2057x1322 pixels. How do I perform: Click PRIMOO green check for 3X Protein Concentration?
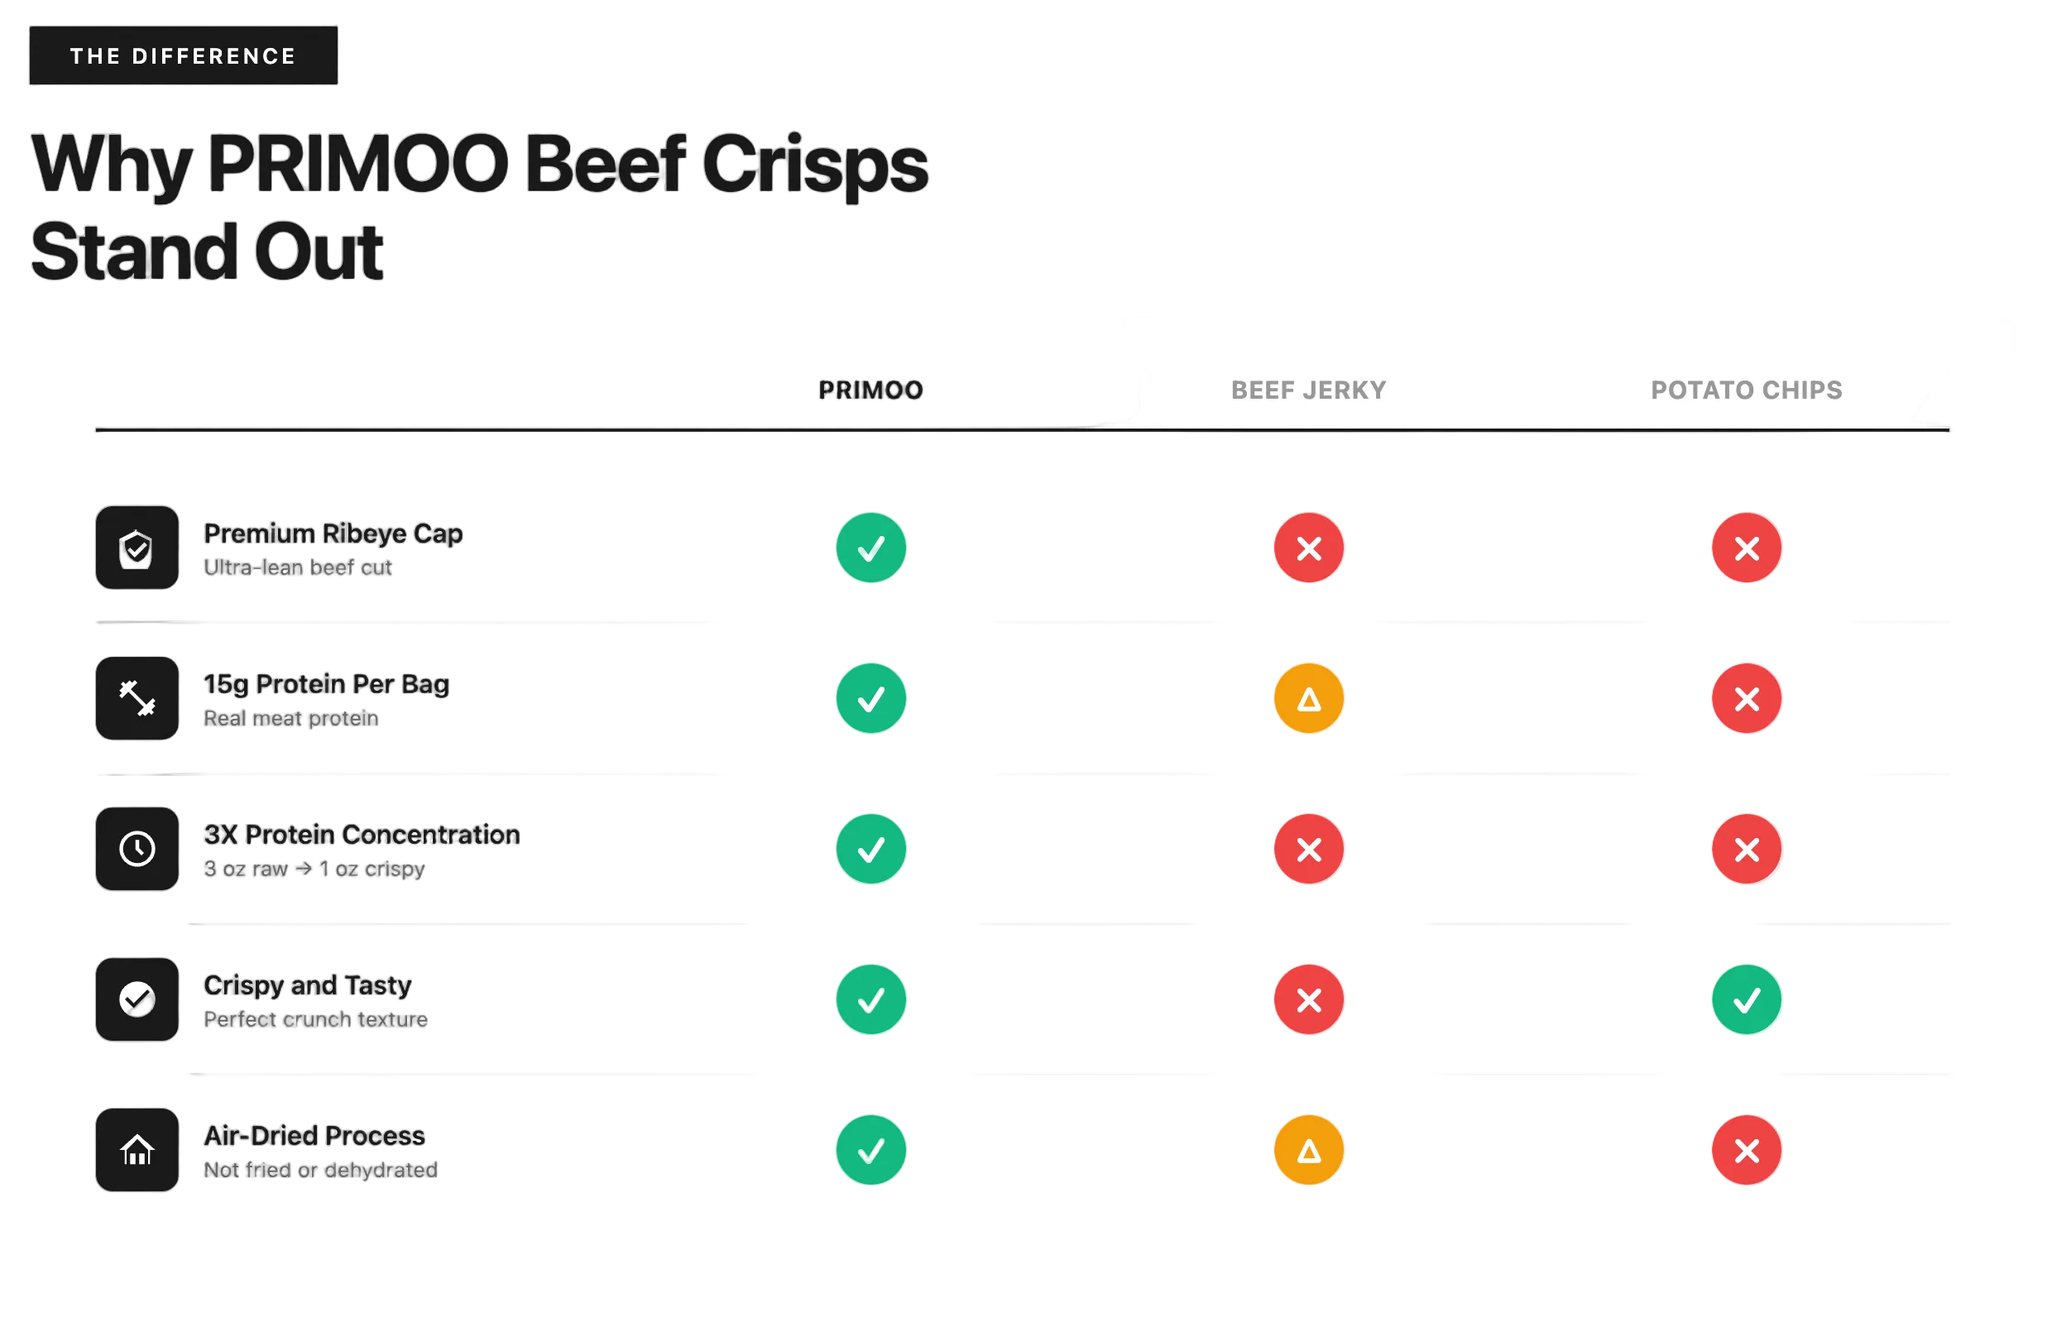coord(870,849)
